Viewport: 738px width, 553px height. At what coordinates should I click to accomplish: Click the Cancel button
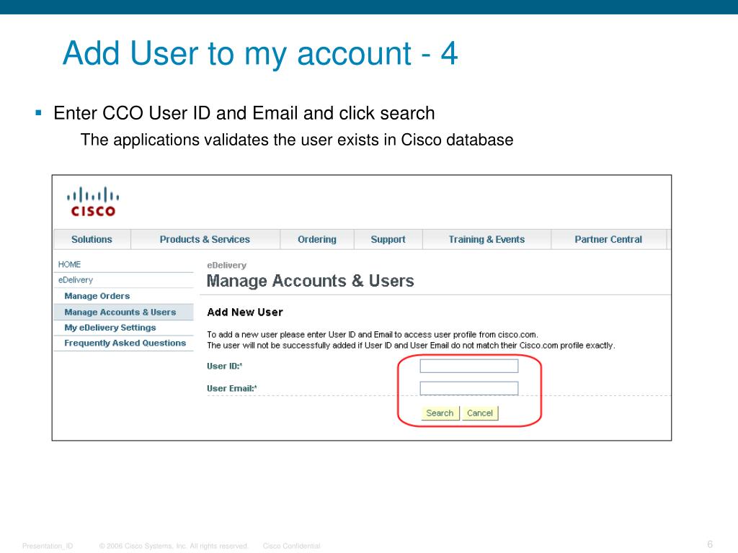coord(479,413)
